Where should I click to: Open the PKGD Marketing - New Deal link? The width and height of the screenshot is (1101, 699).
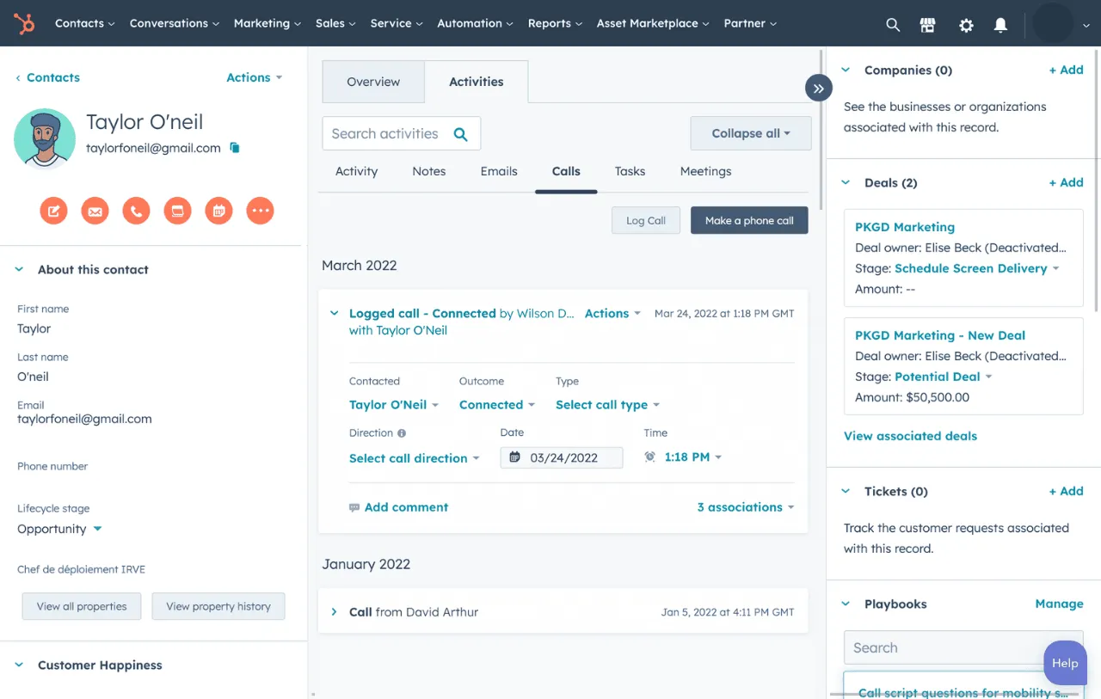[x=940, y=335]
